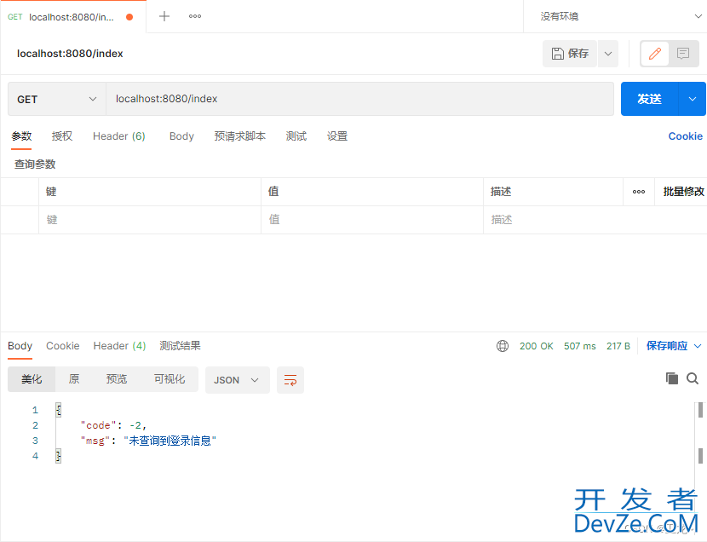Expand the 保存响应 dropdown arrow
The width and height of the screenshot is (707, 542).
[698, 346]
